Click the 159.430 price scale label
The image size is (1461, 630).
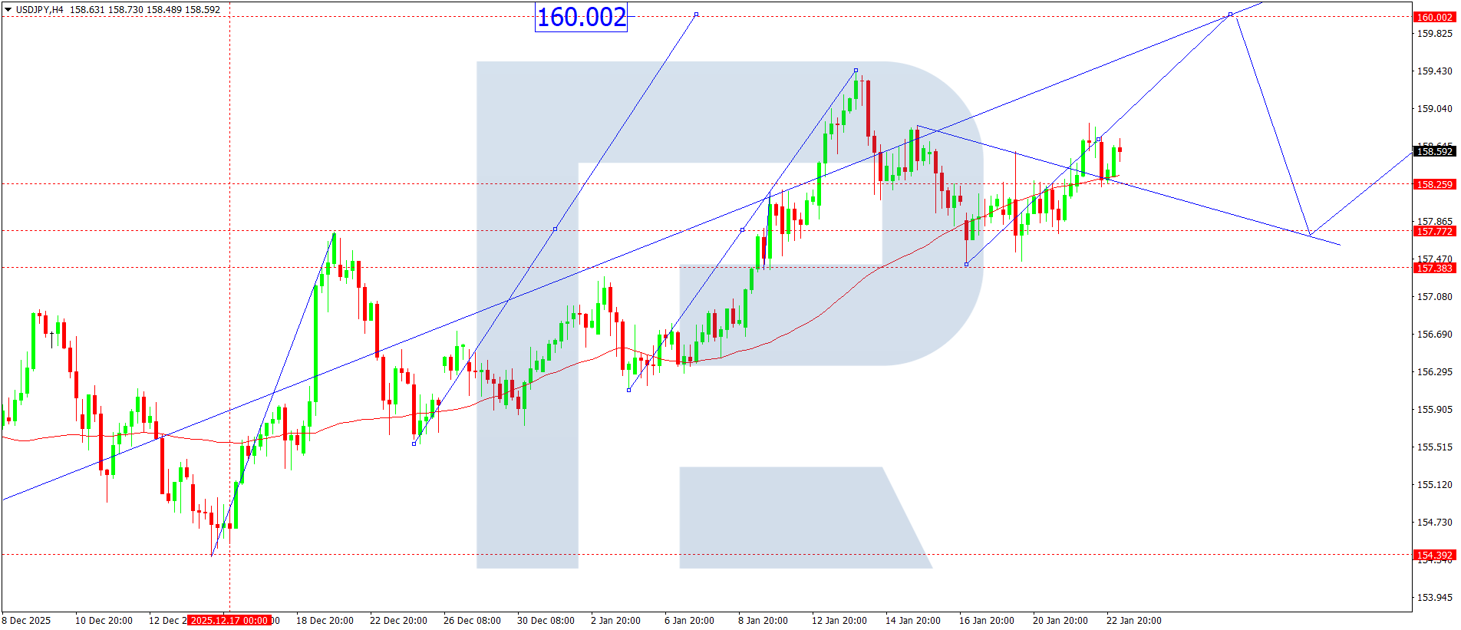click(x=1433, y=71)
